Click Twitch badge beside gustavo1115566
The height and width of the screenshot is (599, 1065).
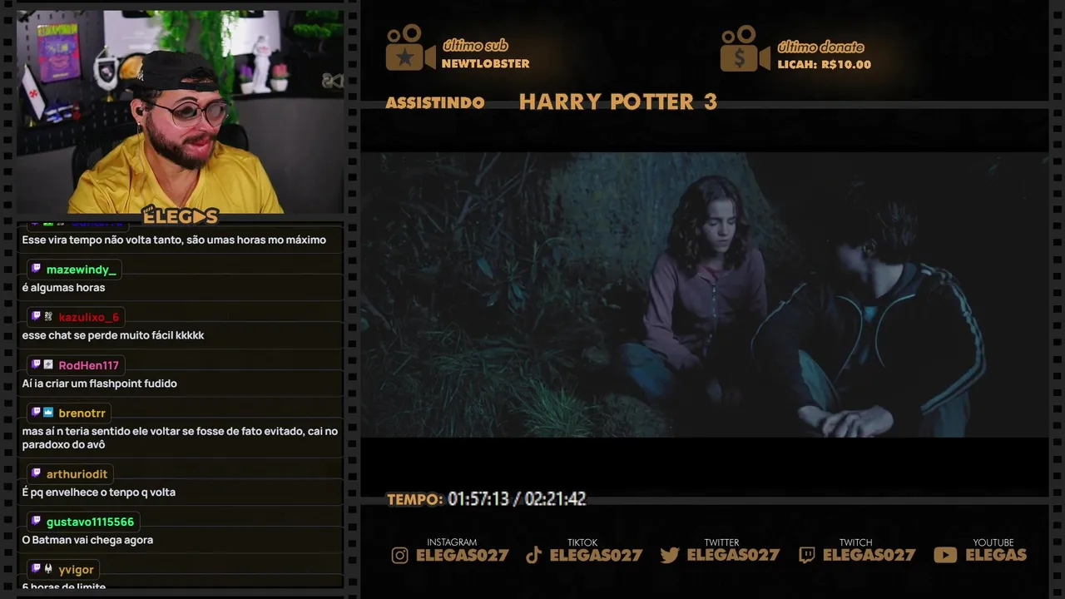pos(36,521)
